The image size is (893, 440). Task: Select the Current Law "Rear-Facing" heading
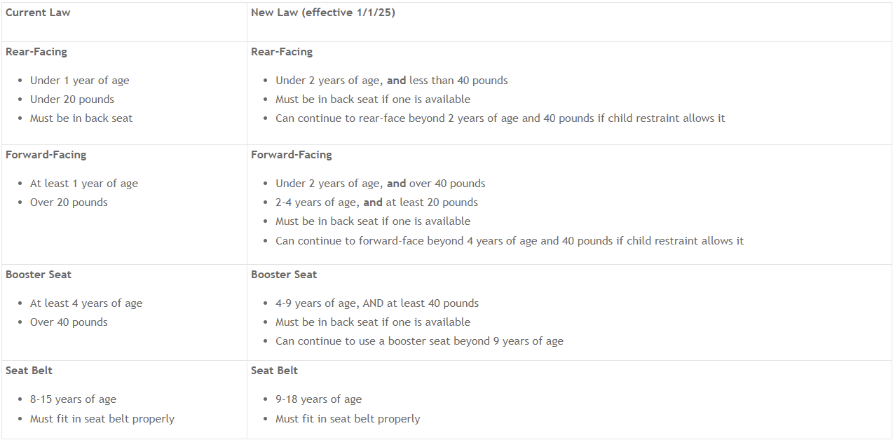coord(36,52)
